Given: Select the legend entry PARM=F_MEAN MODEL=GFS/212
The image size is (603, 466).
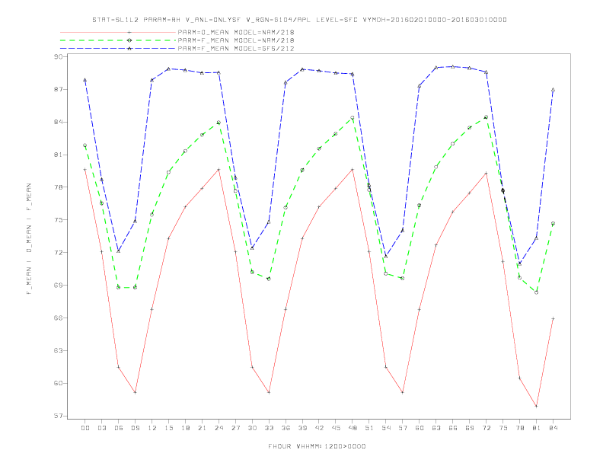Looking at the screenshot, I should [x=236, y=49].
